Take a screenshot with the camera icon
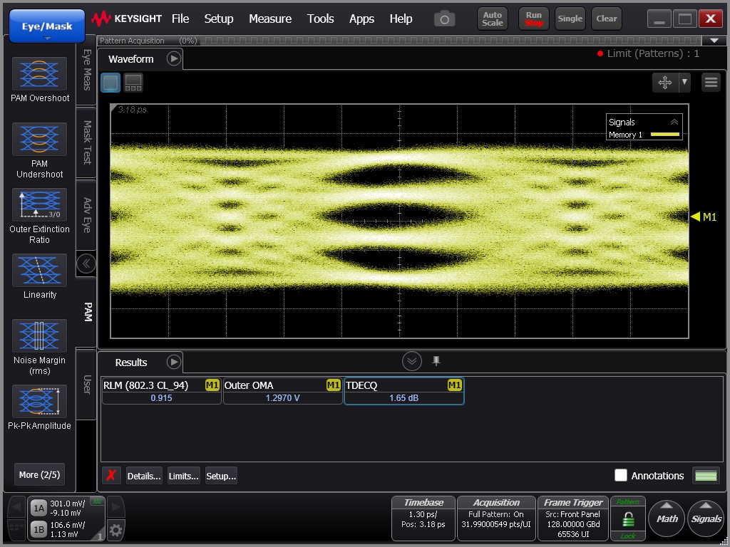 (x=444, y=19)
